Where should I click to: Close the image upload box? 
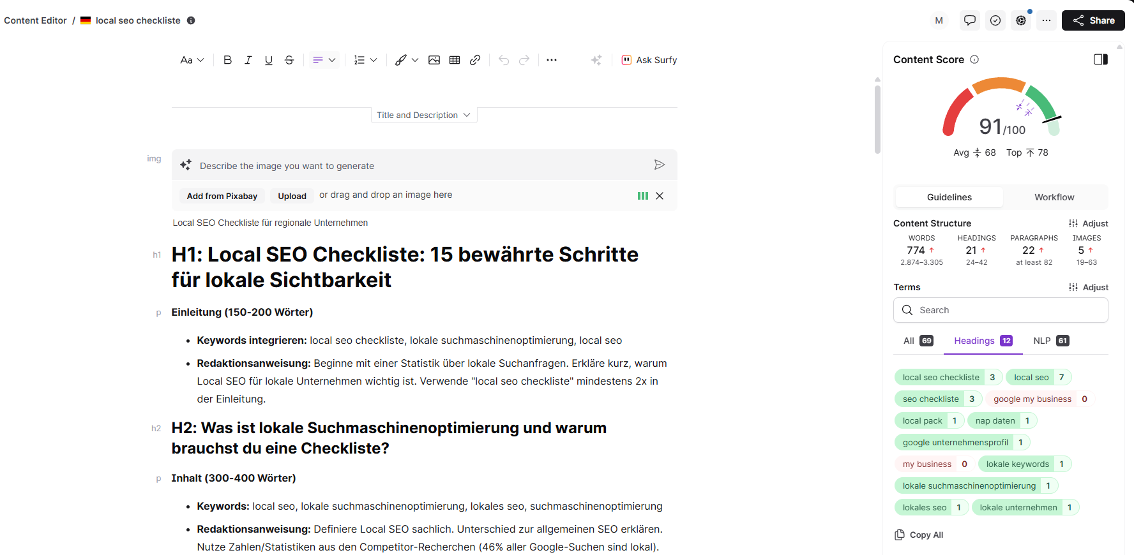[660, 196]
